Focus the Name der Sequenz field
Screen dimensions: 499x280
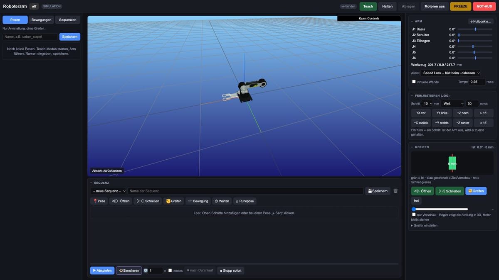pyautogui.click(x=245, y=191)
